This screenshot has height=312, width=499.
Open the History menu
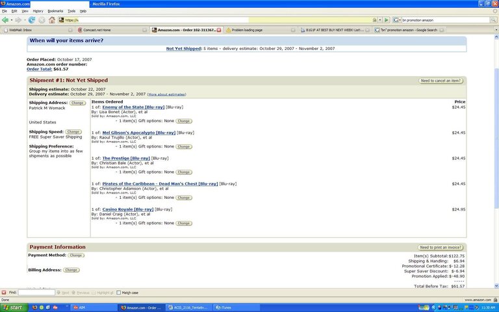[x=38, y=11]
